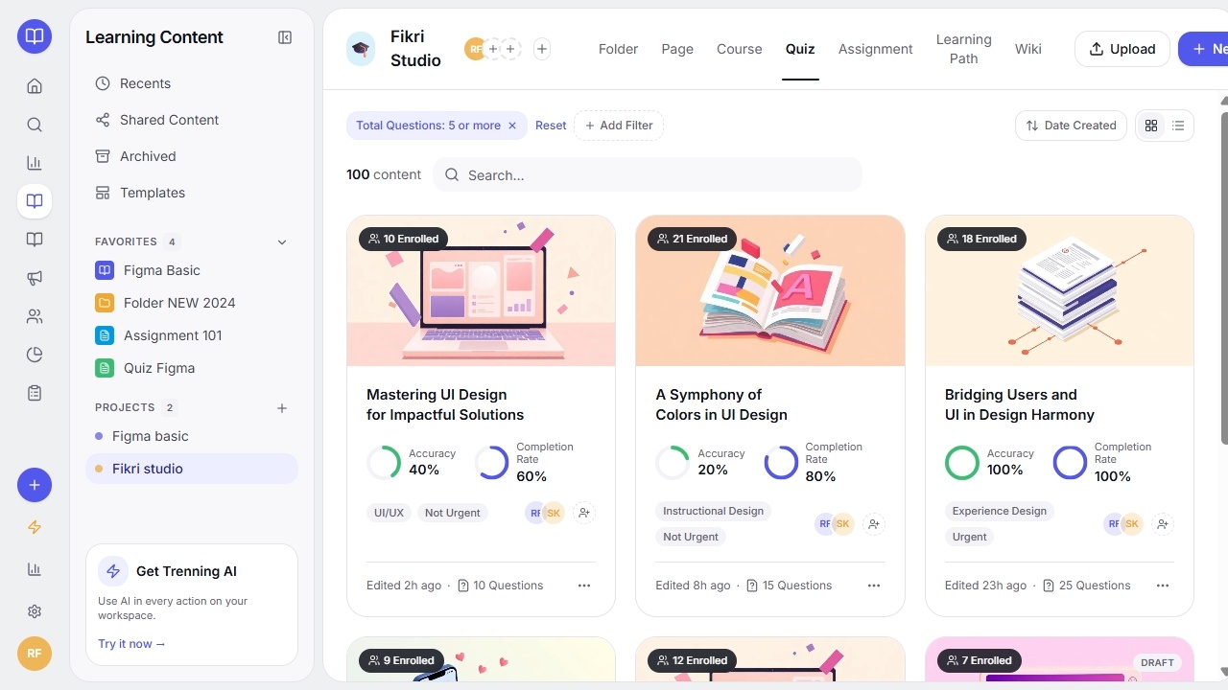Select the Fikri studio project
This screenshot has height=690, width=1228.
(x=192, y=469)
